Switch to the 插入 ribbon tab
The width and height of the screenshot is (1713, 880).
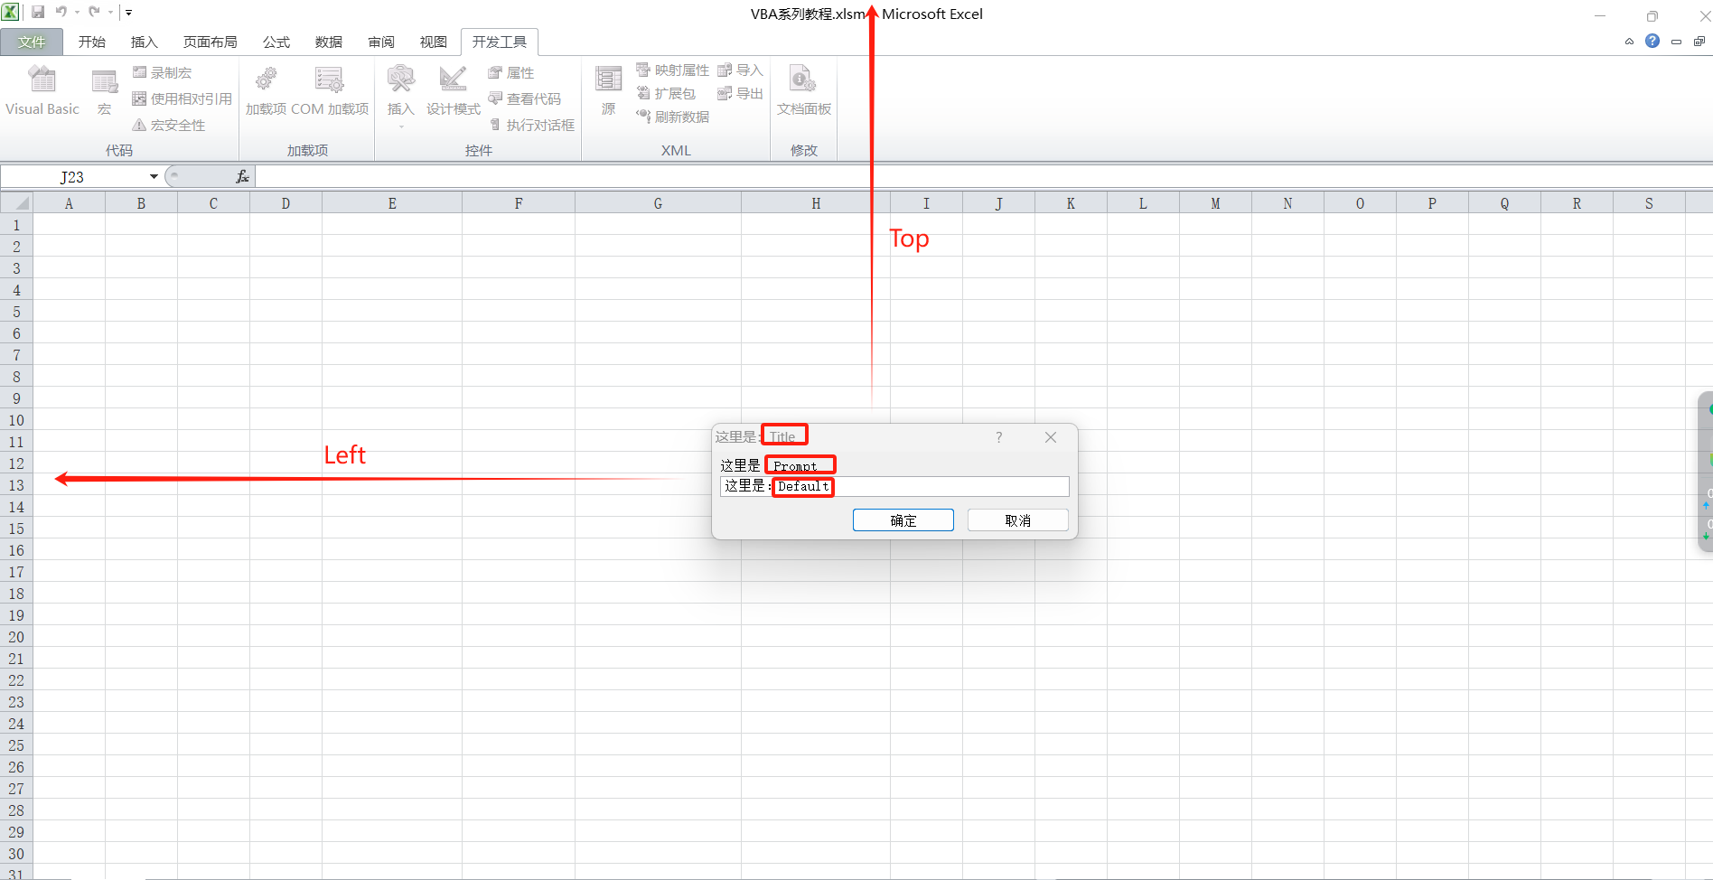click(145, 42)
